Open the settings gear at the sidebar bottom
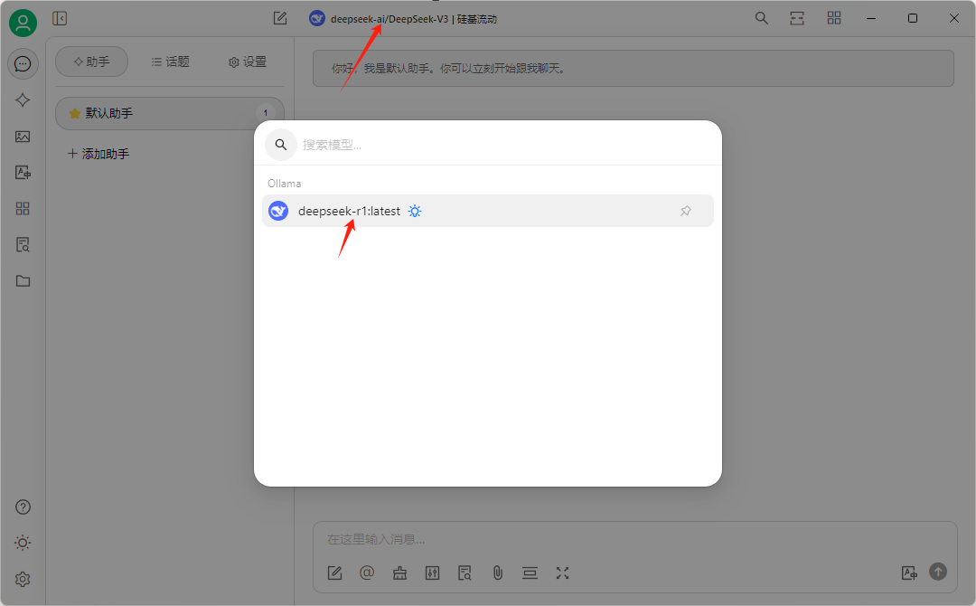This screenshot has width=976, height=606. [23, 579]
